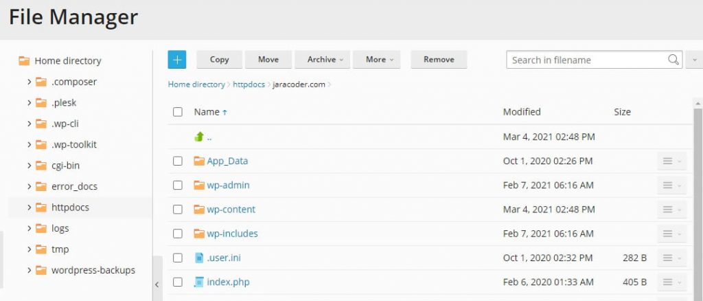Click the .user.ini file icon
The image size is (703, 301).
click(x=199, y=258)
